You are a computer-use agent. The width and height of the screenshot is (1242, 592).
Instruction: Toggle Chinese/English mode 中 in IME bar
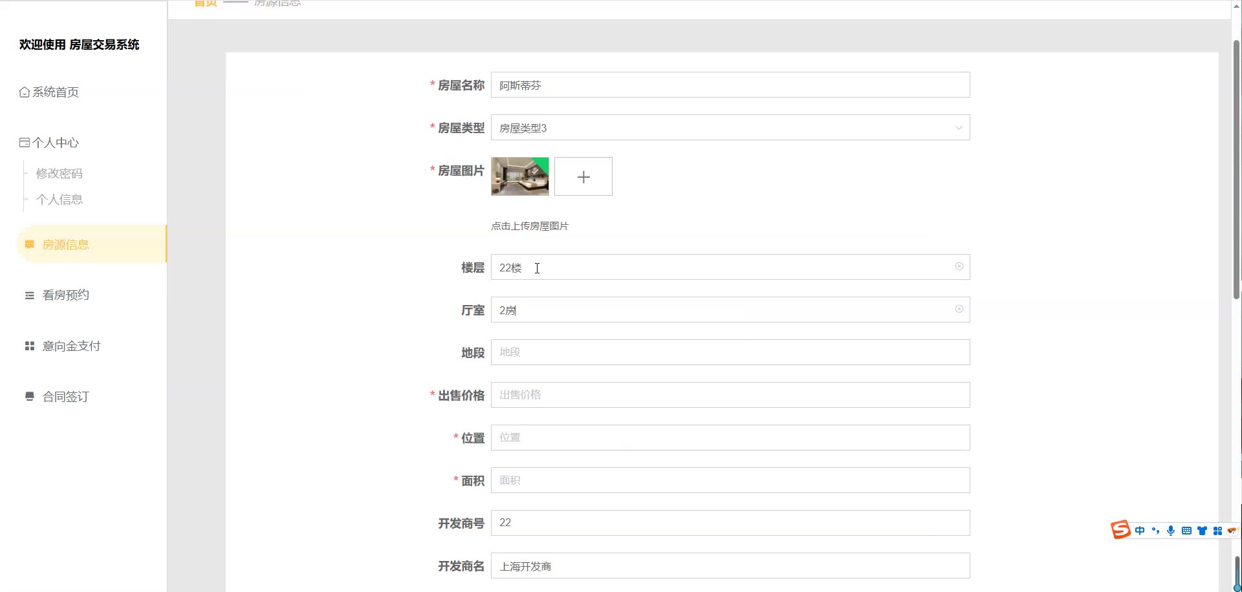point(1140,531)
